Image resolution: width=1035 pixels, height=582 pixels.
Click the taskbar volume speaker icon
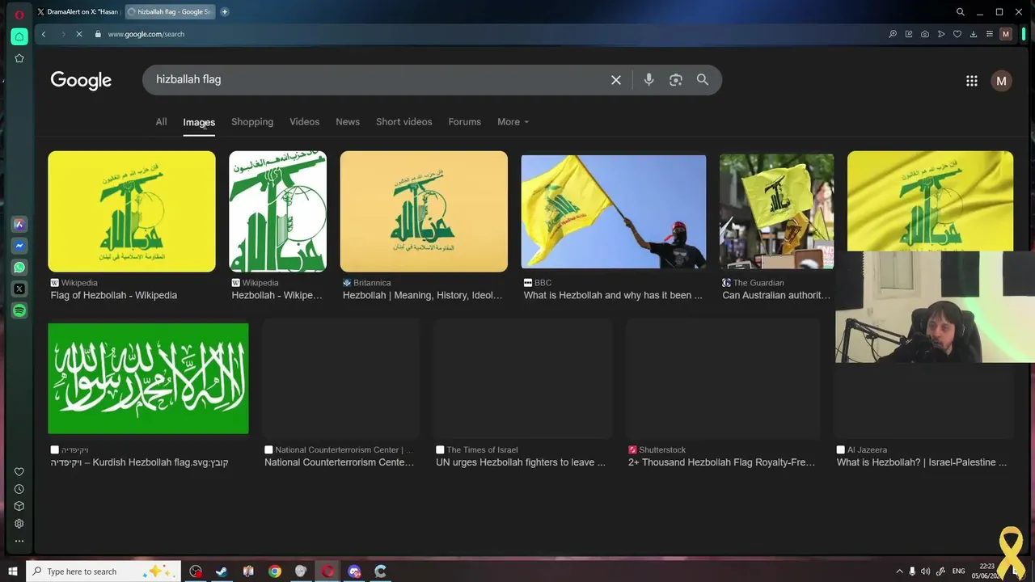(x=925, y=571)
